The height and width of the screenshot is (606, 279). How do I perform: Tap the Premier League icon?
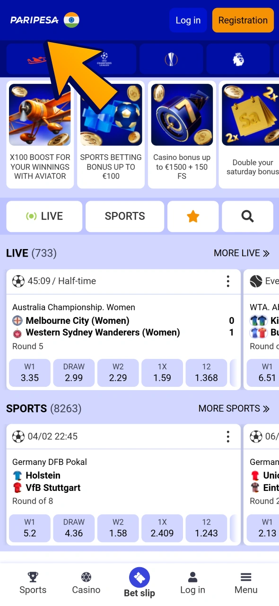tap(238, 58)
